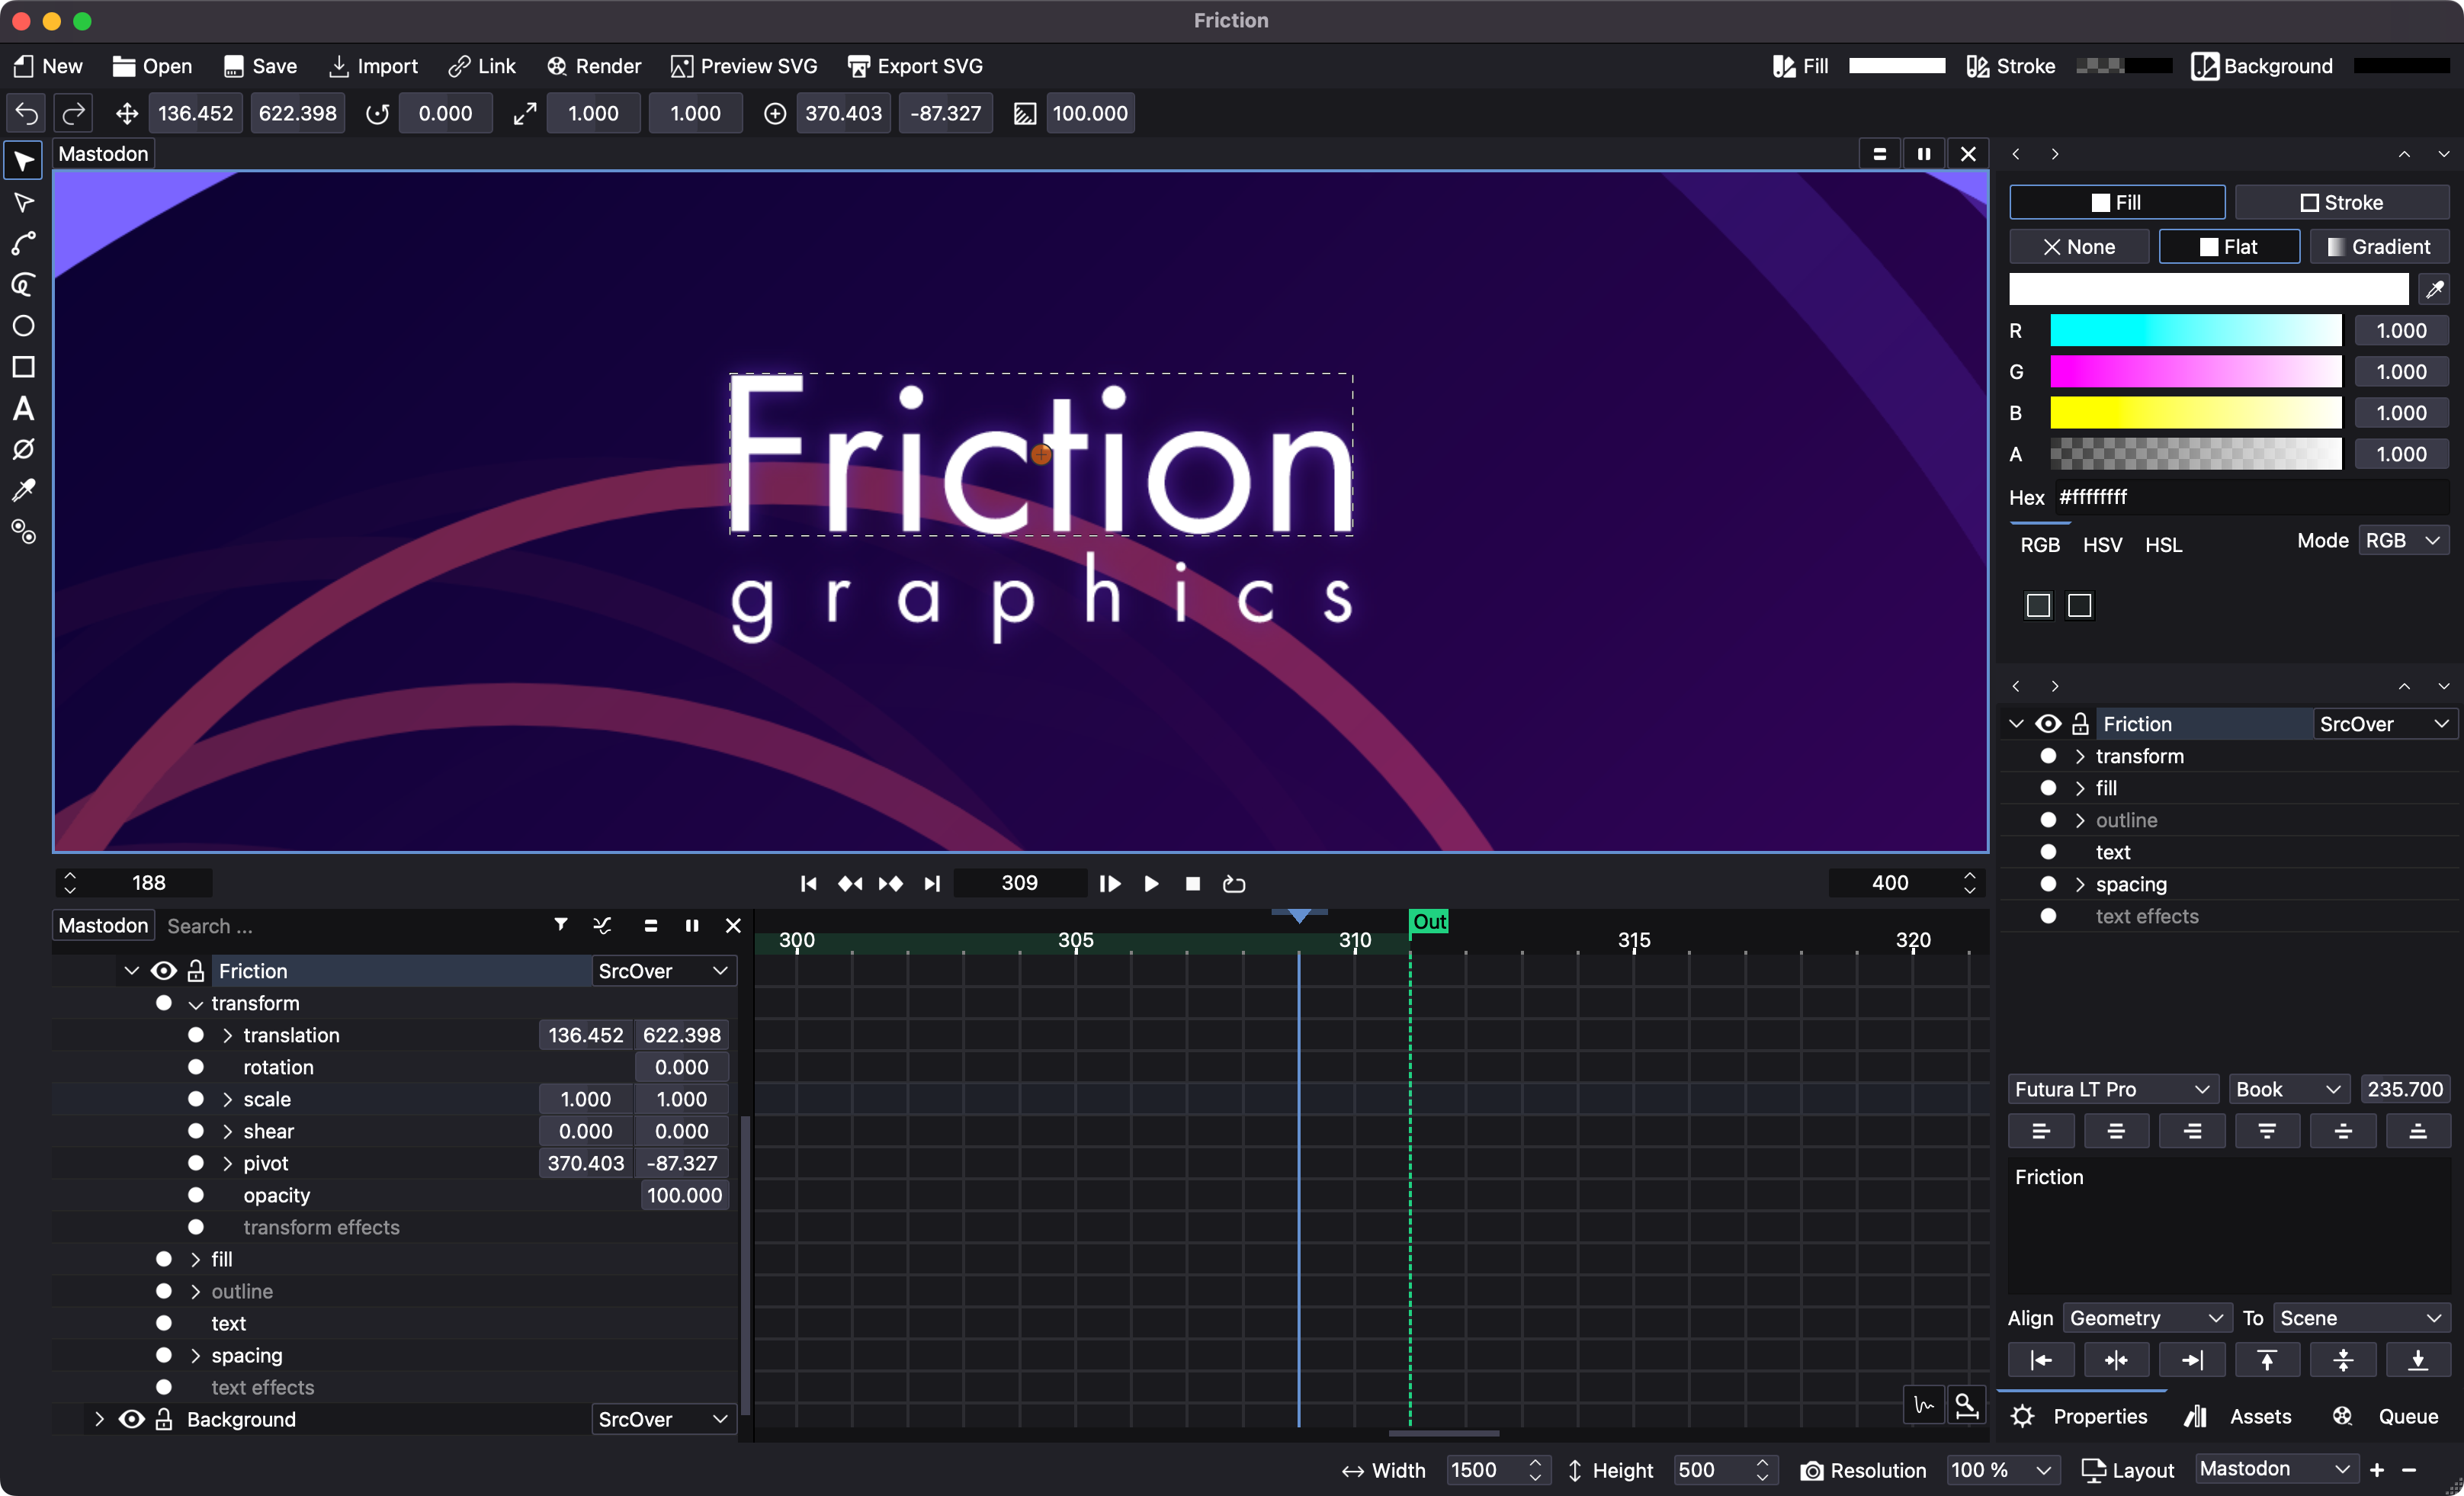
Task: Expand the Background layer tree item
Action: click(99, 1419)
